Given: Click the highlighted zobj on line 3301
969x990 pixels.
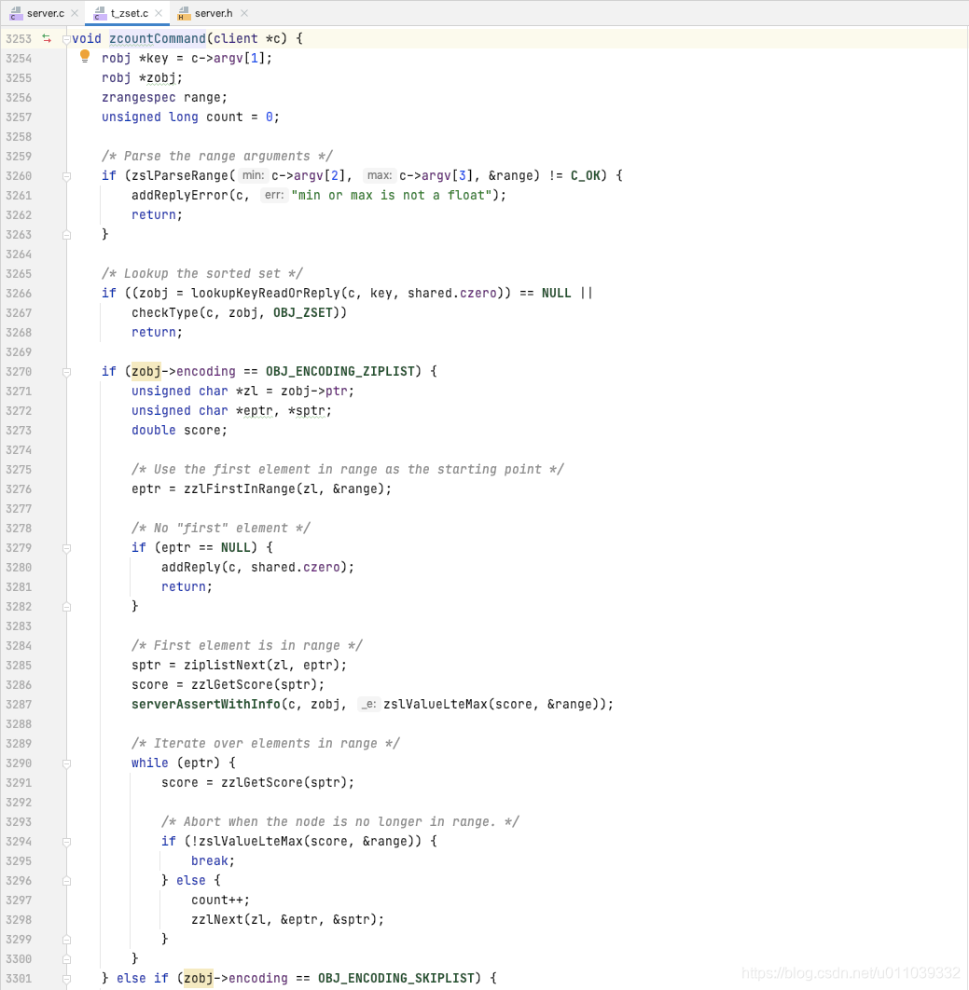Looking at the screenshot, I should pyautogui.click(x=199, y=978).
